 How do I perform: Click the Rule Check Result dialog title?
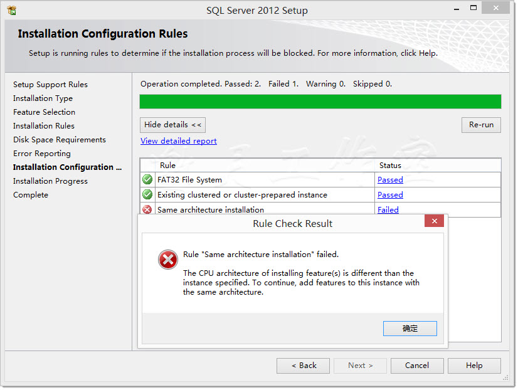292,224
